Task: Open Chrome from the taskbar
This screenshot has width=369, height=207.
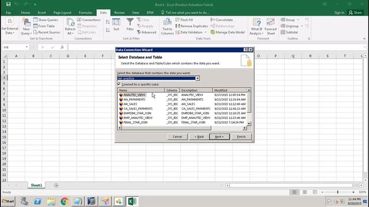Action: tap(65, 201)
